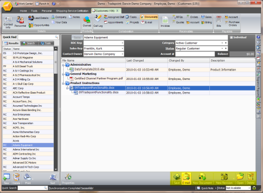Image resolution: width=263 pixels, height=193 pixels.
Task: Click the E-mail document button
Action: click(186, 179)
